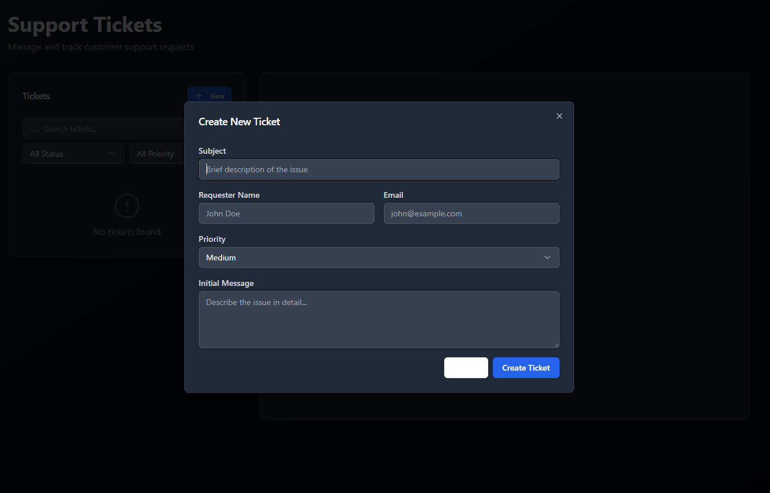Click the Requester Name label
The width and height of the screenshot is (770, 493).
click(229, 195)
